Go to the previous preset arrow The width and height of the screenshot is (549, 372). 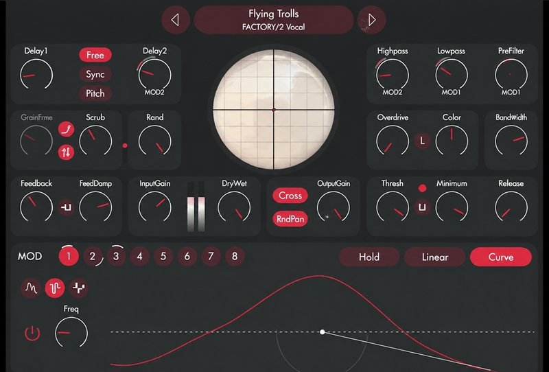[176, 20]
